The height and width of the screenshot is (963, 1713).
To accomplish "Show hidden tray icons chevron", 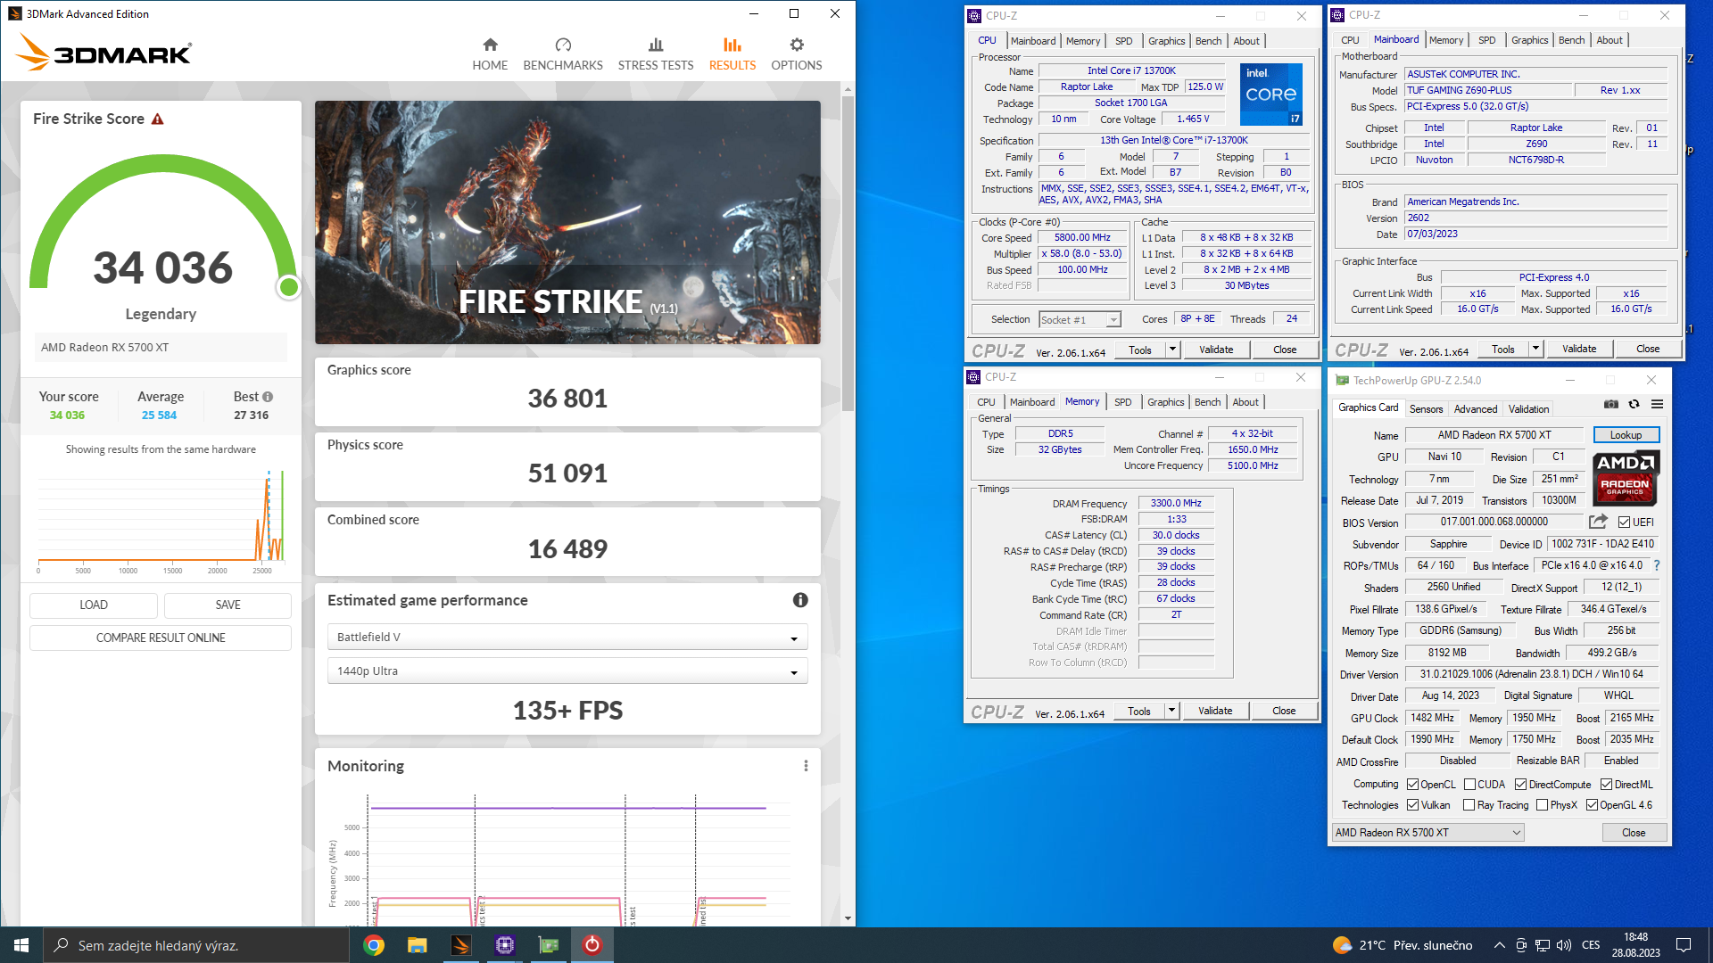I will [x=1499, y=945].
